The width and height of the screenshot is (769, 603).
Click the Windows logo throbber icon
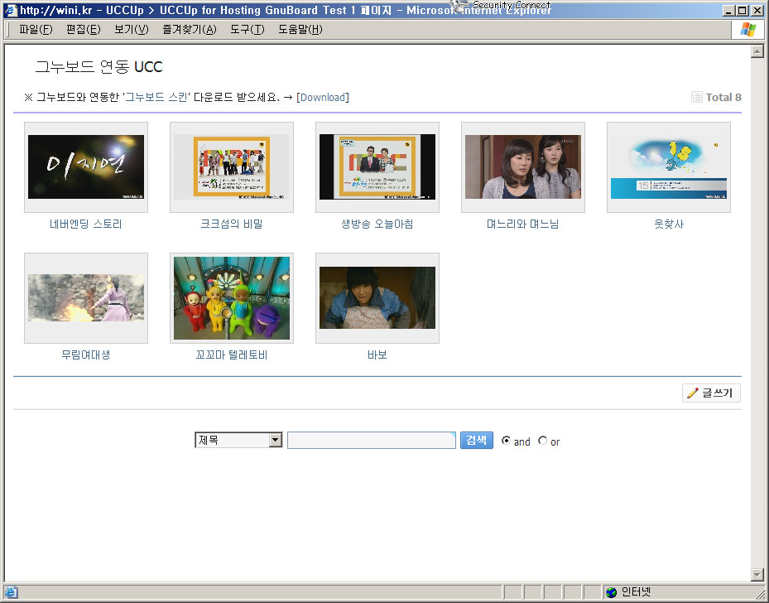748,30
